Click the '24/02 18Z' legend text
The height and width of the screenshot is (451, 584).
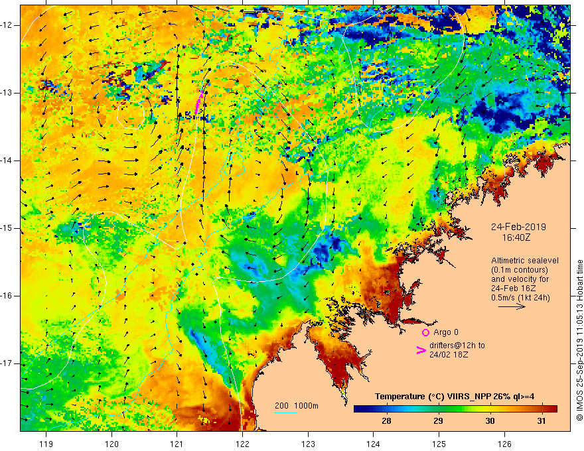click(449, 355)
